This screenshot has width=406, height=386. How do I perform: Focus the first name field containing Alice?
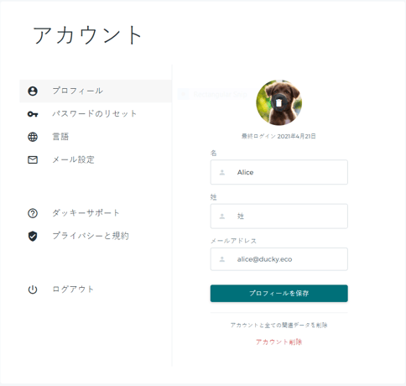pyautogui.click(x=279, y=172)
